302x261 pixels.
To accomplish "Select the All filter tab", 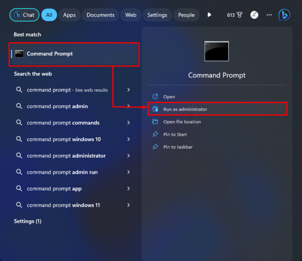I will 49,15.
